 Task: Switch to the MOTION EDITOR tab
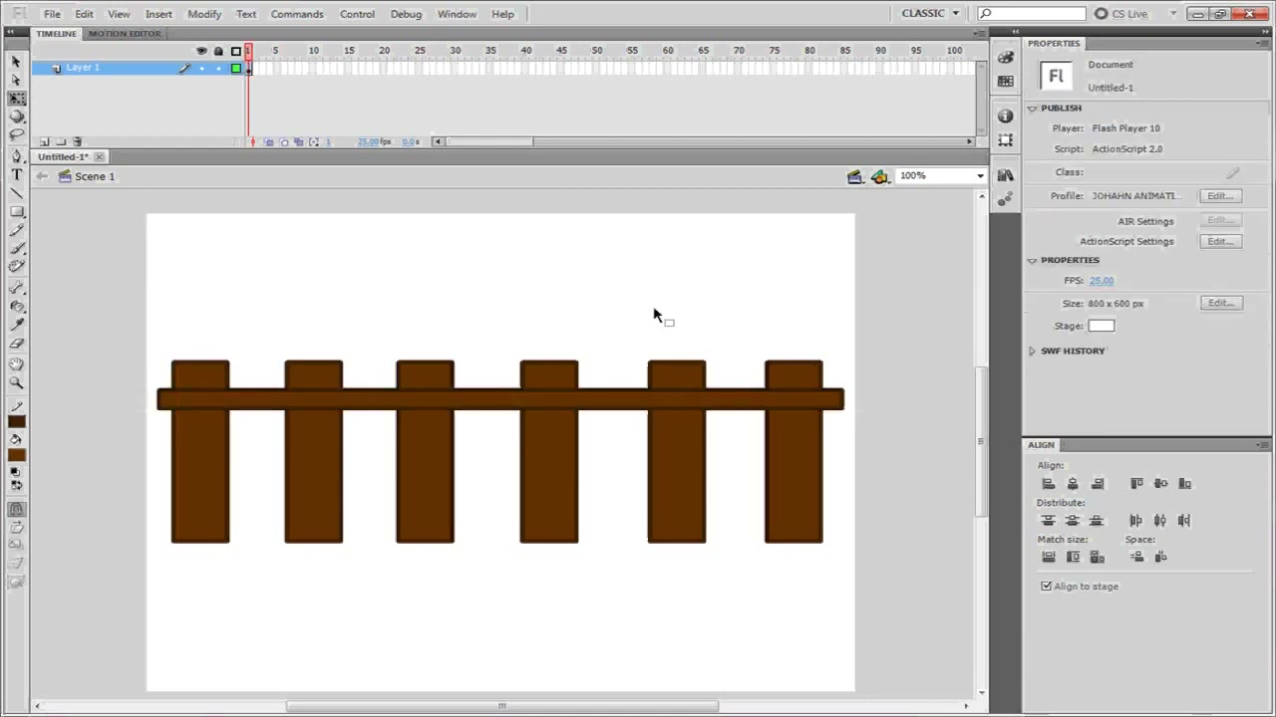pos(124,34)
